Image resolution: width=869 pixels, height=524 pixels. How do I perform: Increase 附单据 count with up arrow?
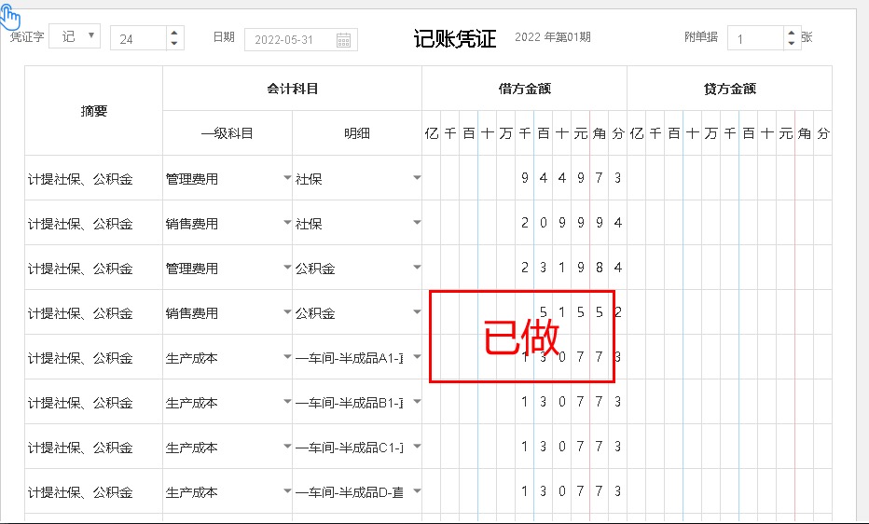click(791, 33)
